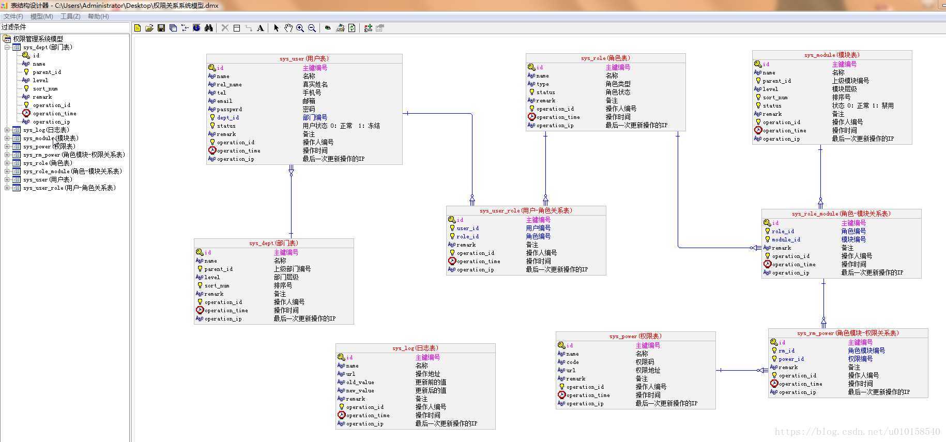The width and height of the screenshot is (946, 442).
Task: Expand the sys_rm_power tree node
Action: point(7,155)
